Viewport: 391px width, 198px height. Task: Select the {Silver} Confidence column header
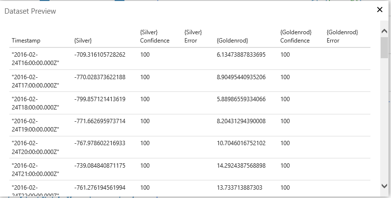(x=154, y=37)
